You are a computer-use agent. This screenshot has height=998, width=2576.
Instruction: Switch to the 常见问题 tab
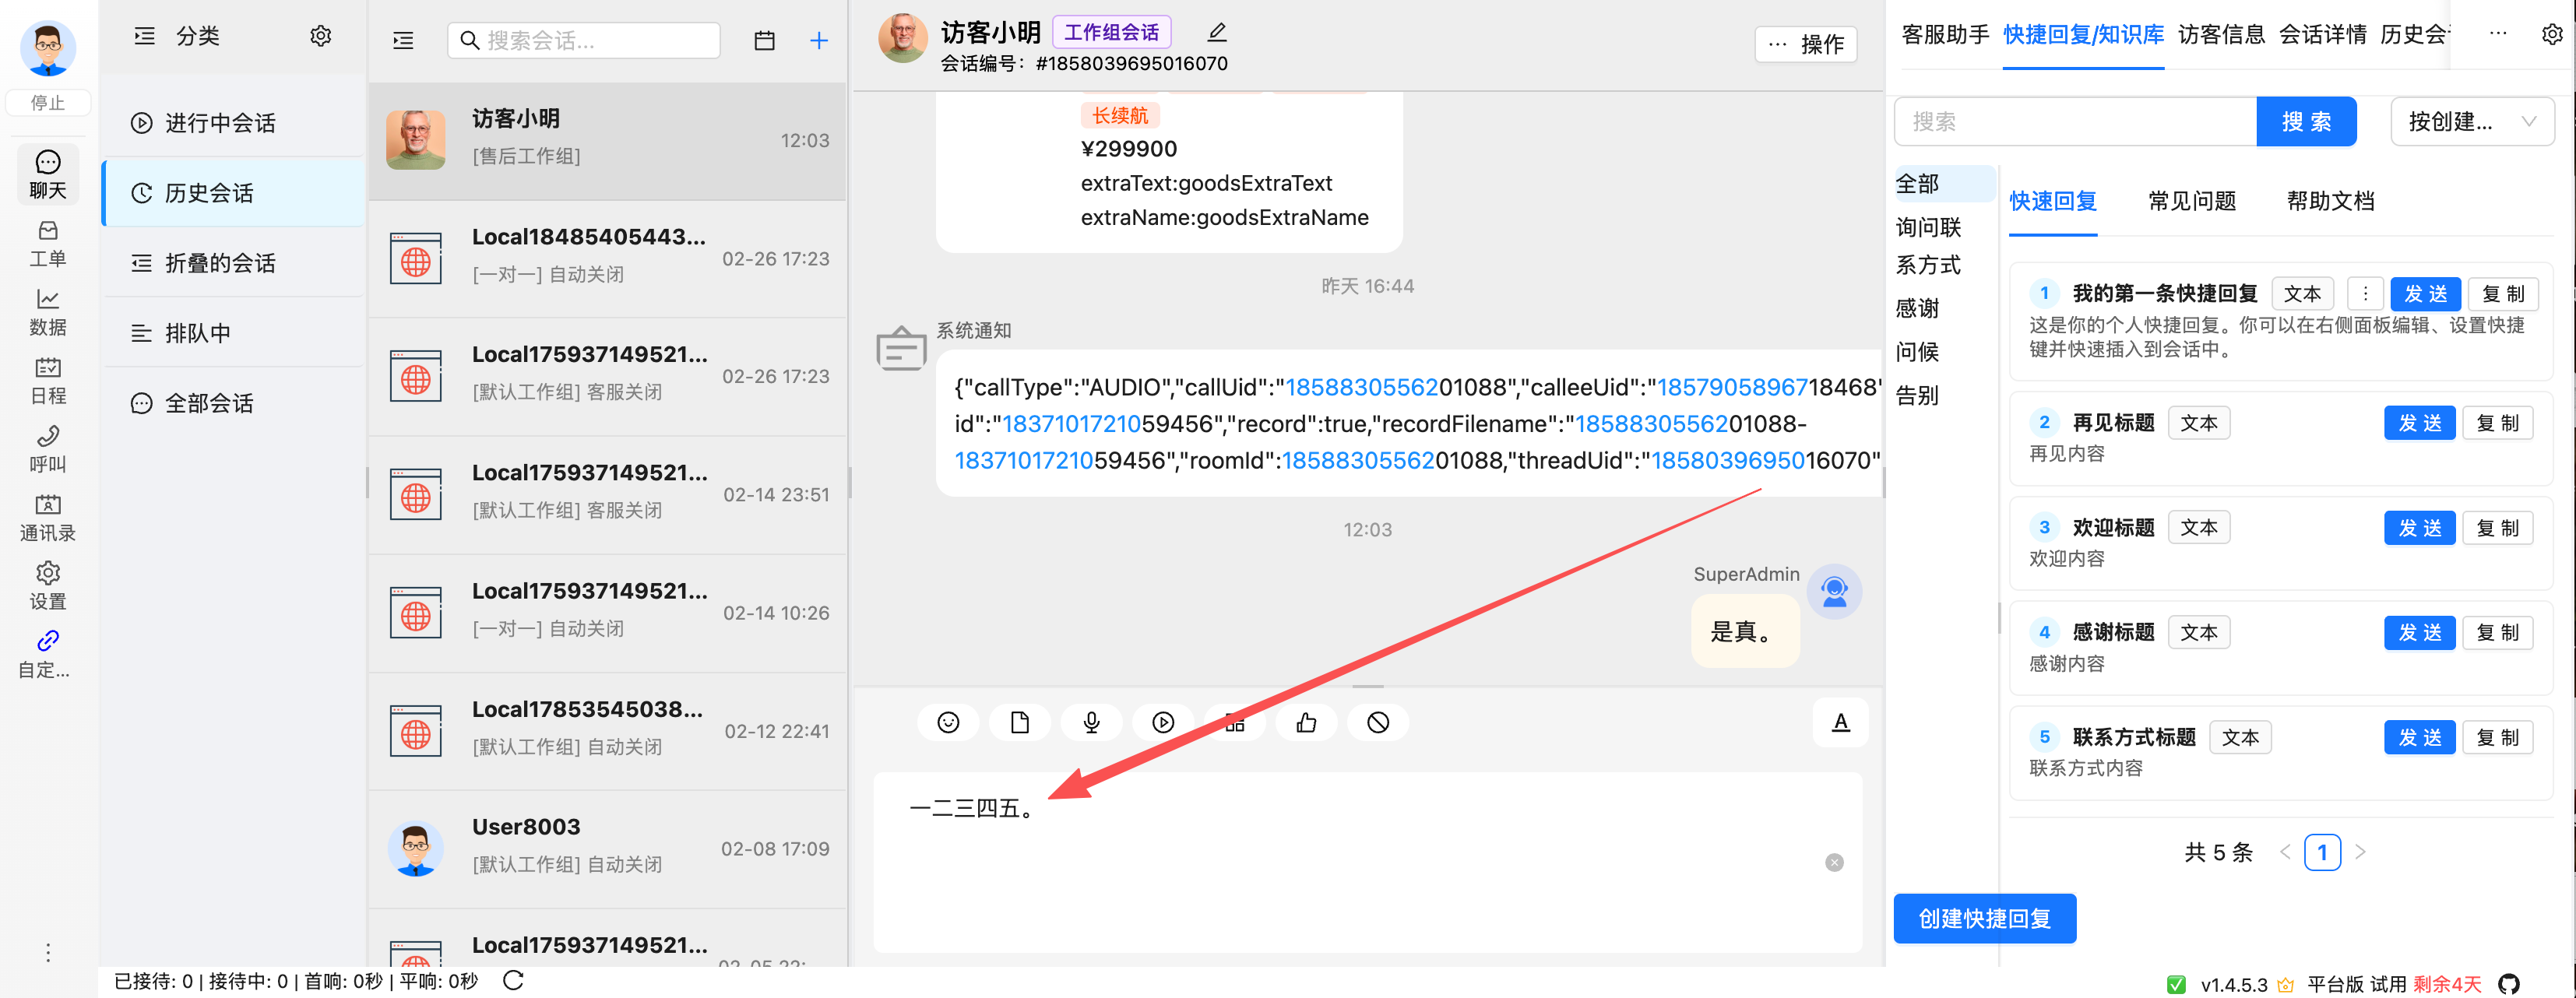pos(2191,201)
